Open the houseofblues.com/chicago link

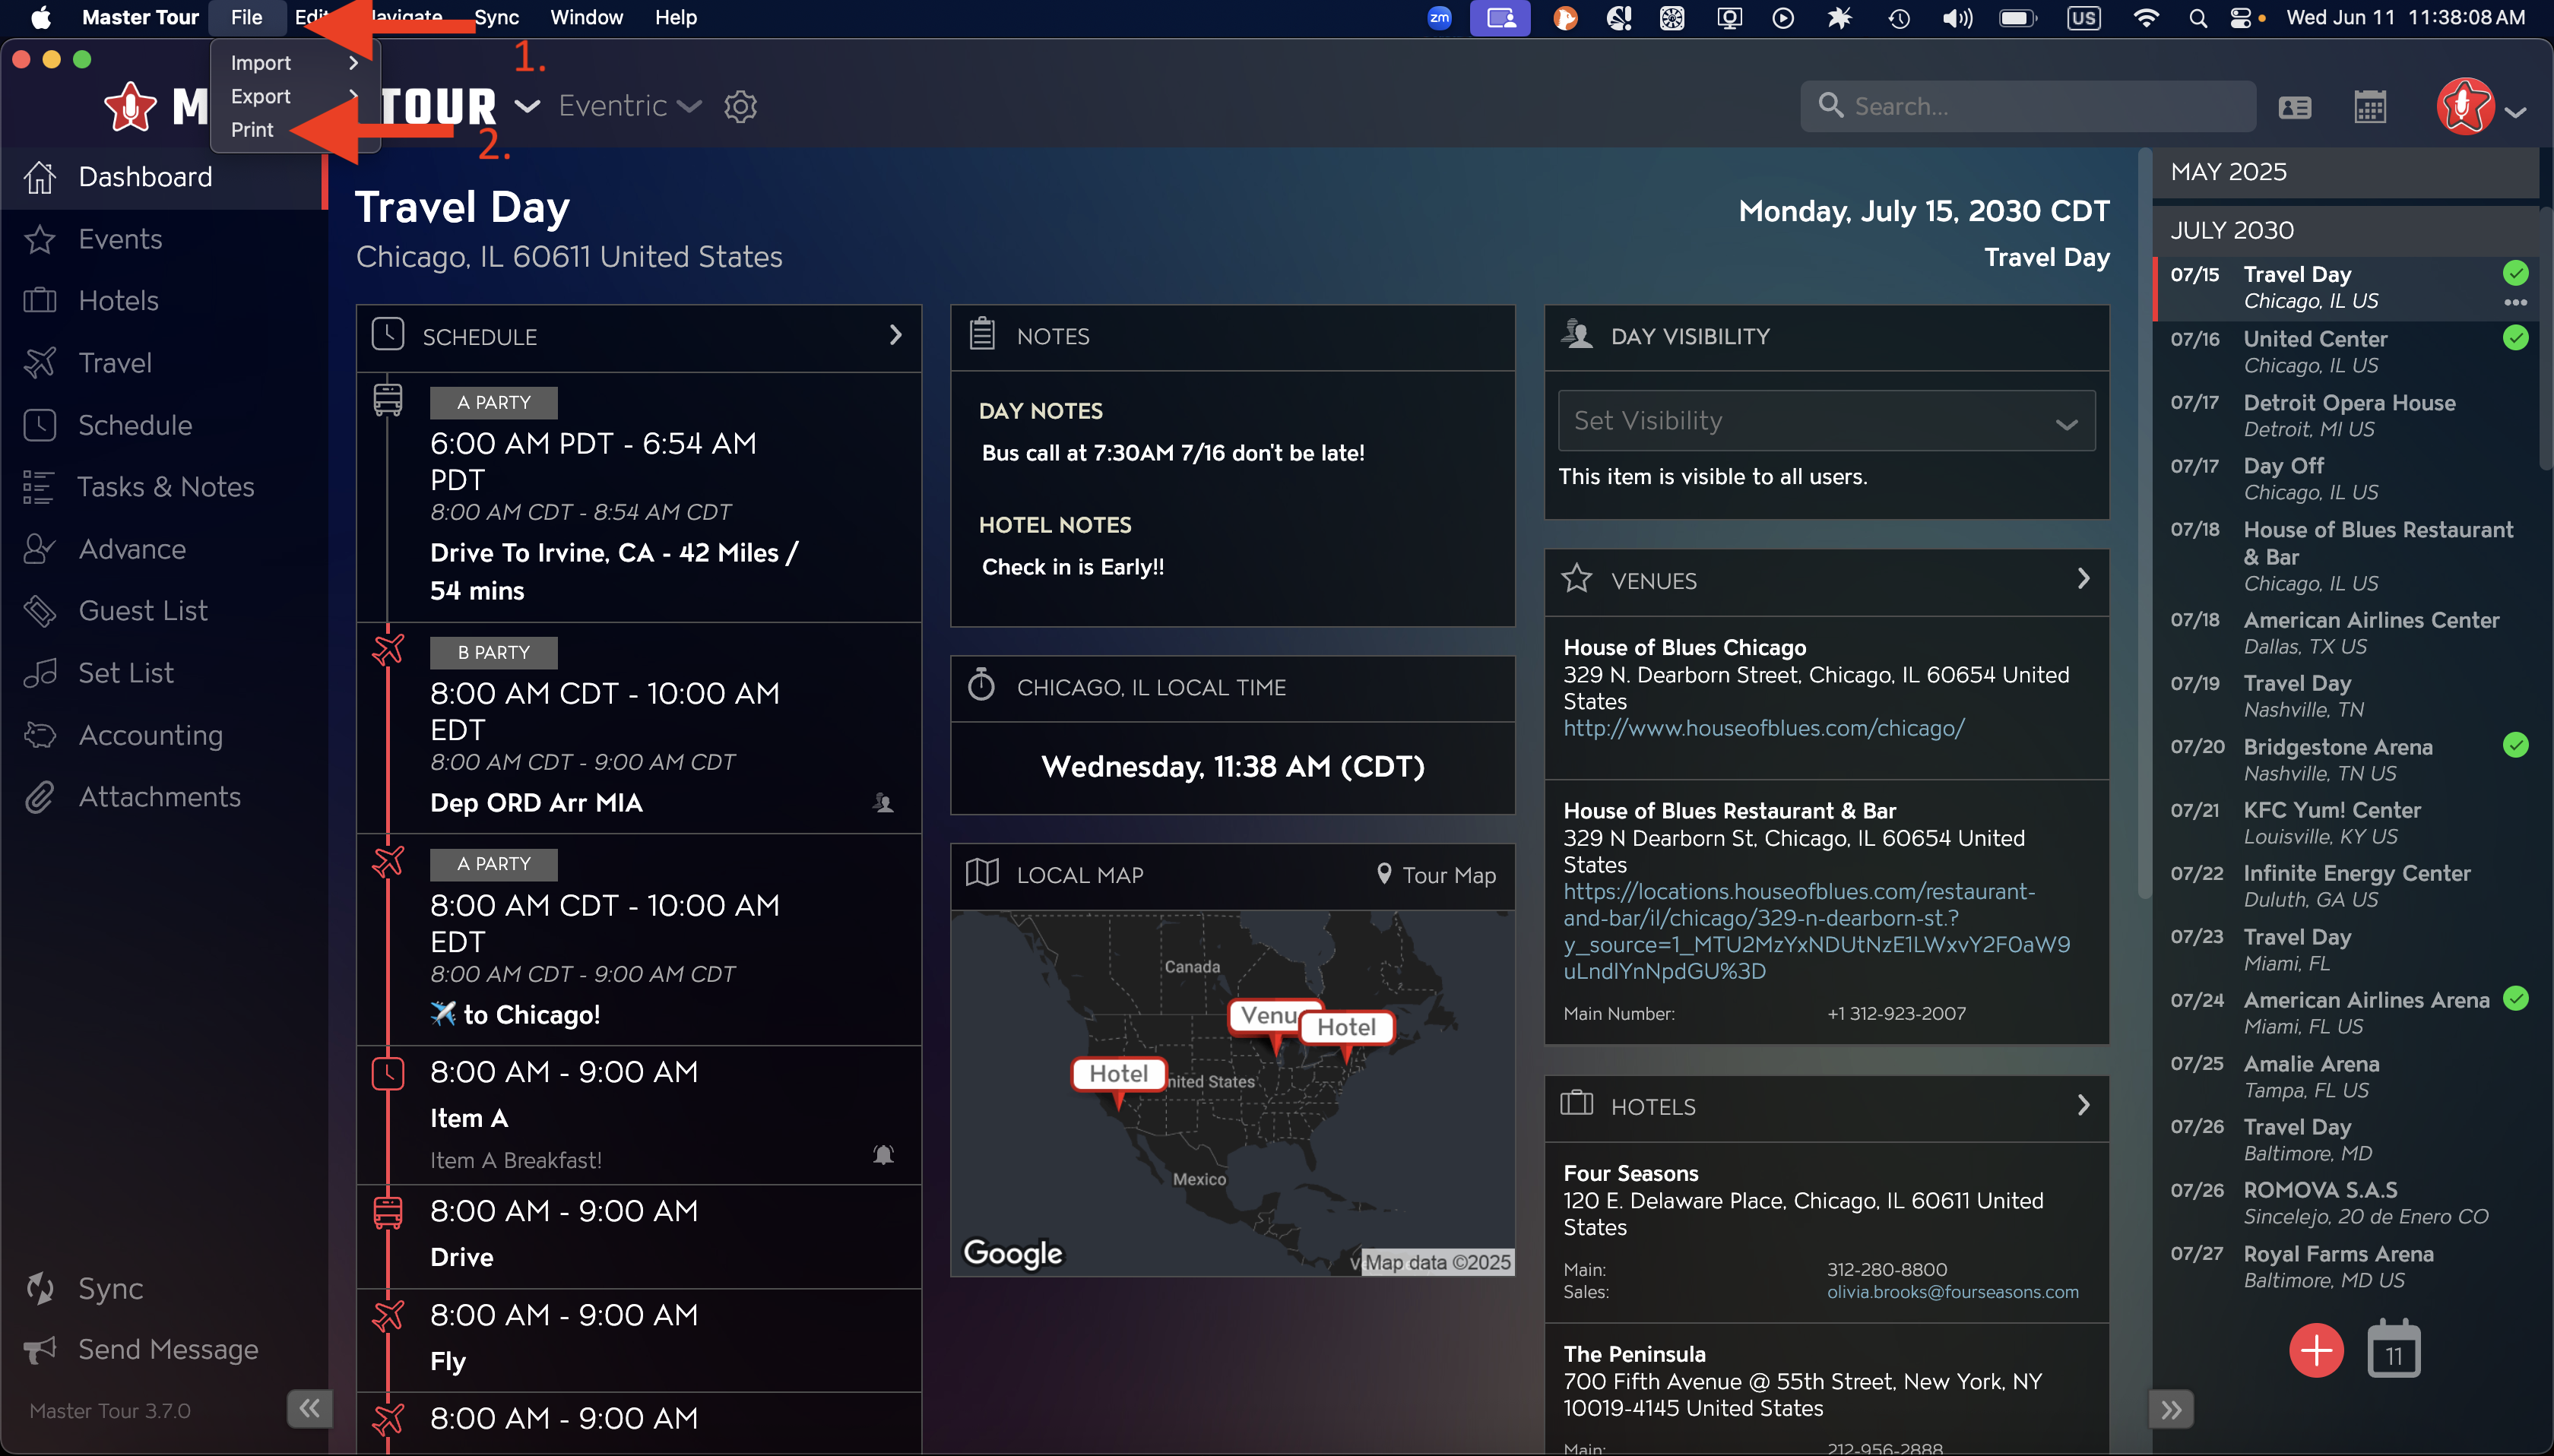pos(1764,729)
